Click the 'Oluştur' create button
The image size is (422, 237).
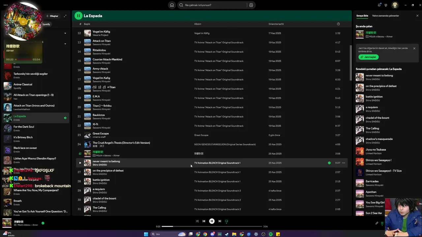coord(52,16)
